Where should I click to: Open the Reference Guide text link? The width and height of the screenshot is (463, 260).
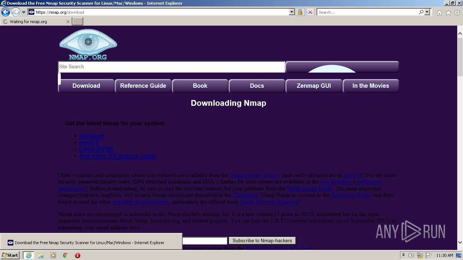351,195
